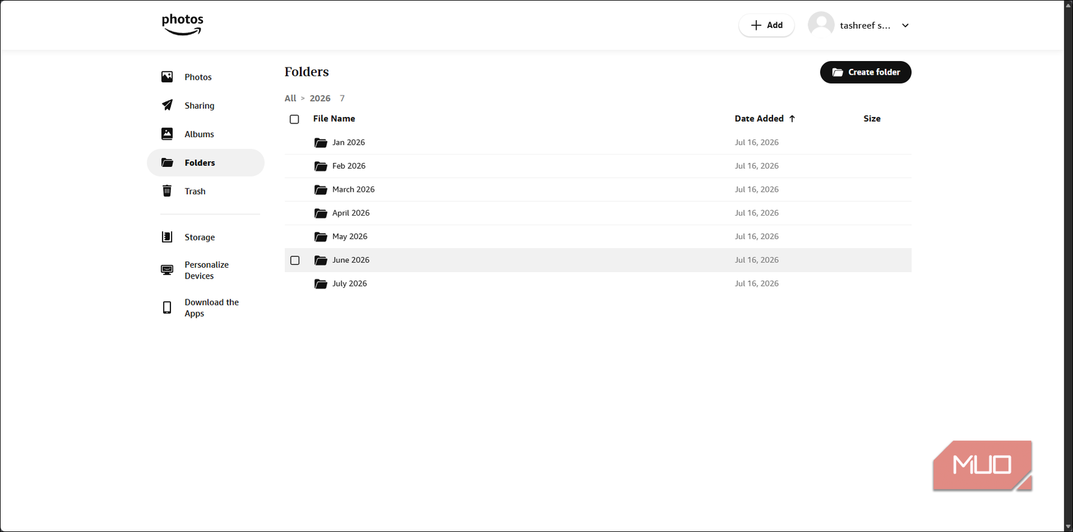Click the July 2026 folder icon

click(x=321, y=283)
